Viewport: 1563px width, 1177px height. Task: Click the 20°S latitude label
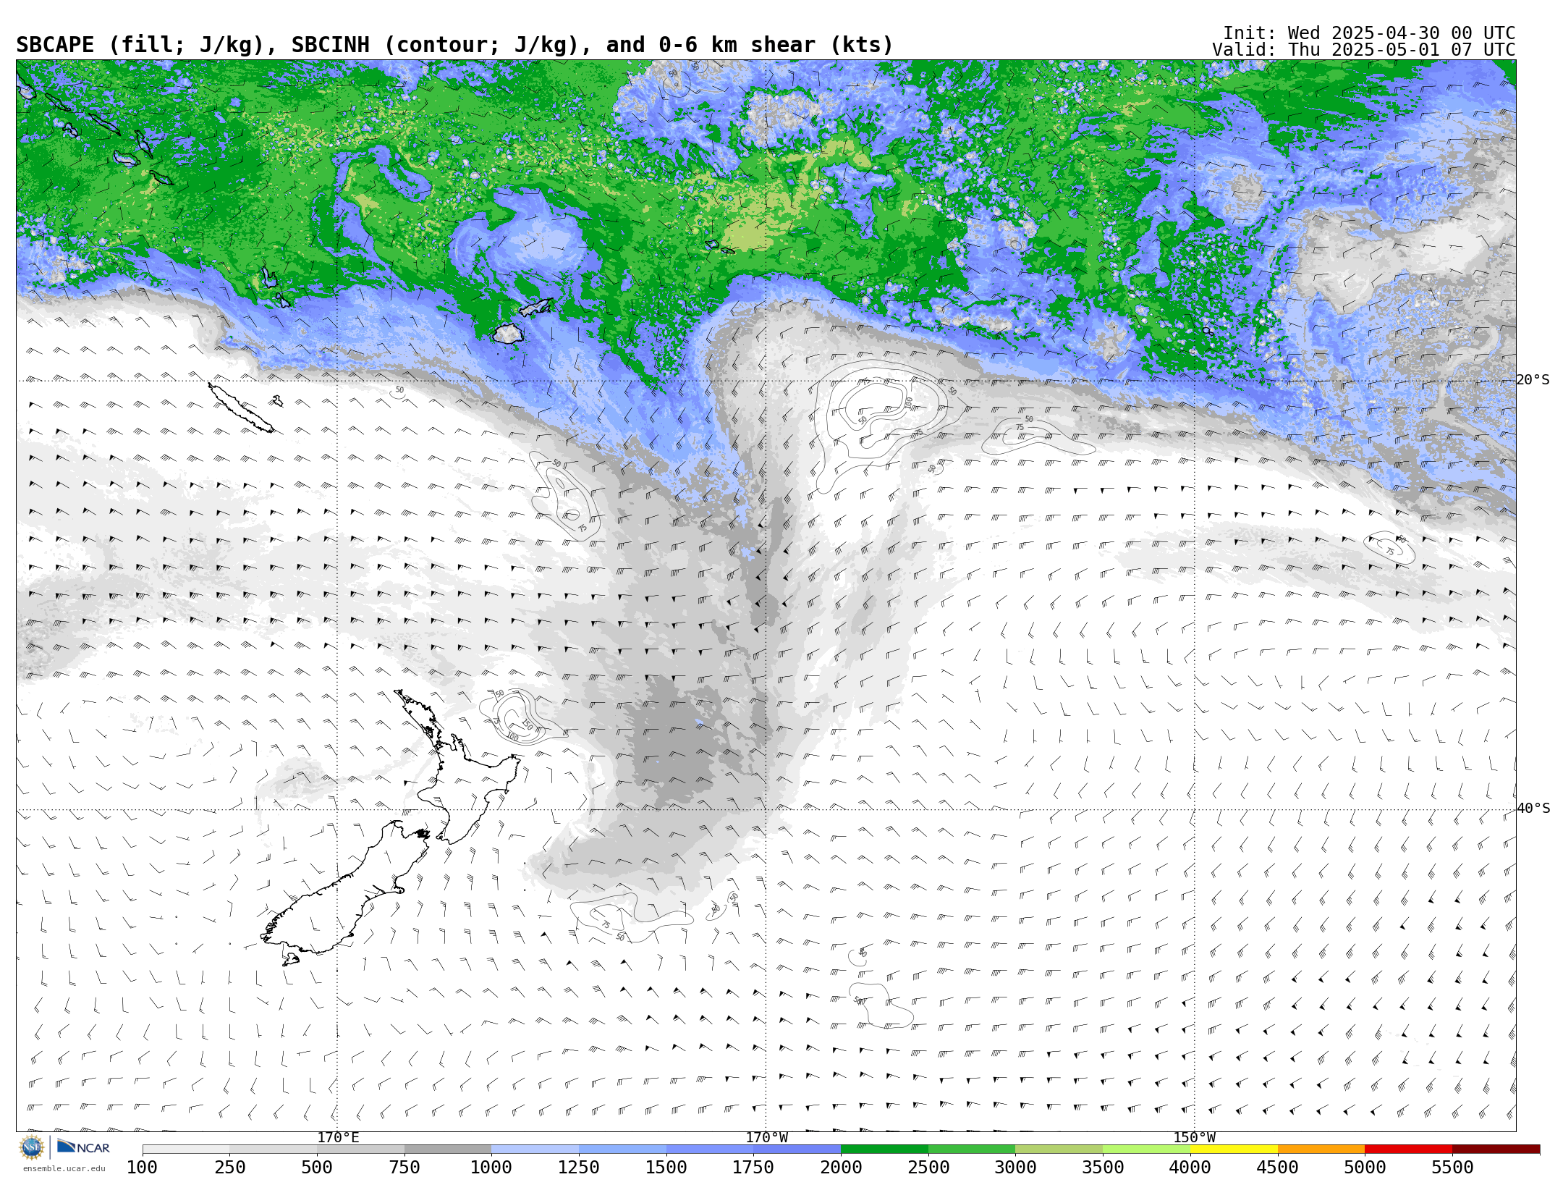(1533, 380)
